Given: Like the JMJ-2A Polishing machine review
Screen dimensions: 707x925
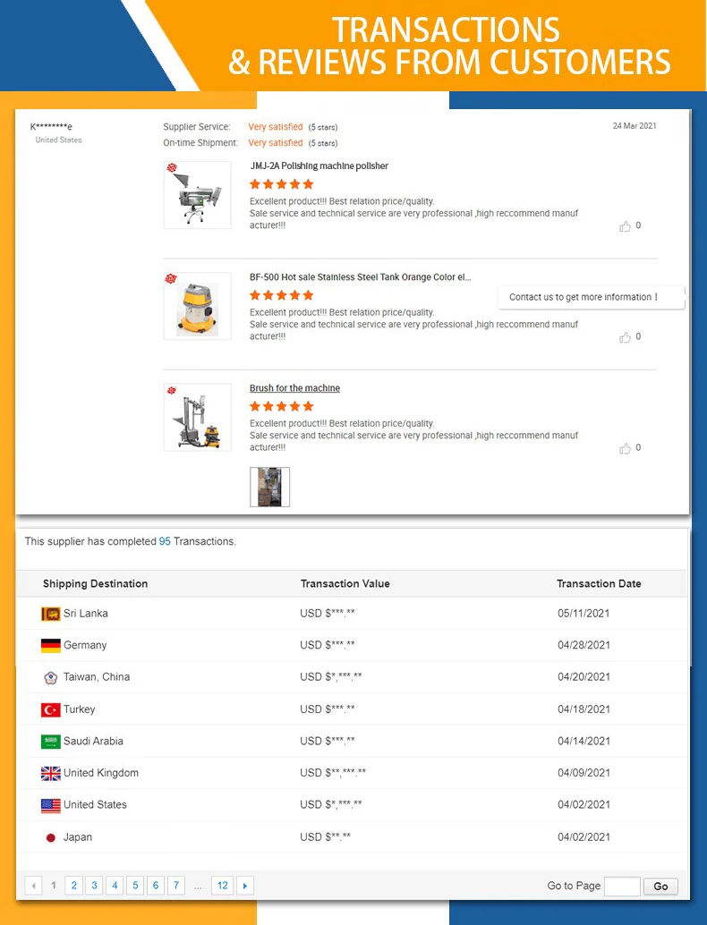Looking at the screenshot, I should tap(625, 226).
